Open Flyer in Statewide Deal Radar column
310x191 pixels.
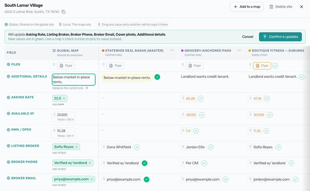click(116, 66)
